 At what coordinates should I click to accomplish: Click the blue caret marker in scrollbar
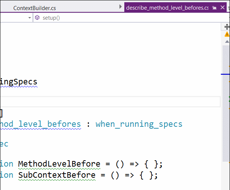point(225,74)
